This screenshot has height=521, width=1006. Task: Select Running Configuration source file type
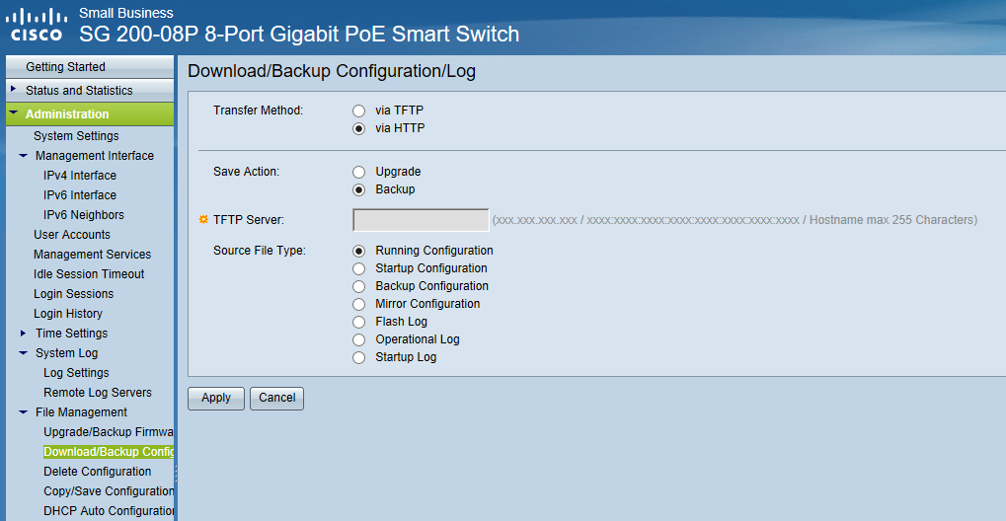(358, 251)
